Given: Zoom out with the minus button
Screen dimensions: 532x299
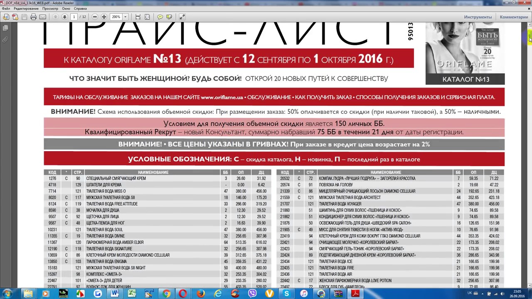Looking at the screenshot, I should coord(95,17).
